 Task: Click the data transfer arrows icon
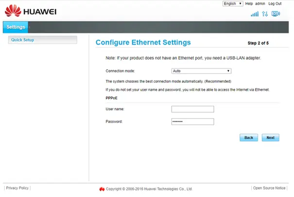click(x=265, y=14)
